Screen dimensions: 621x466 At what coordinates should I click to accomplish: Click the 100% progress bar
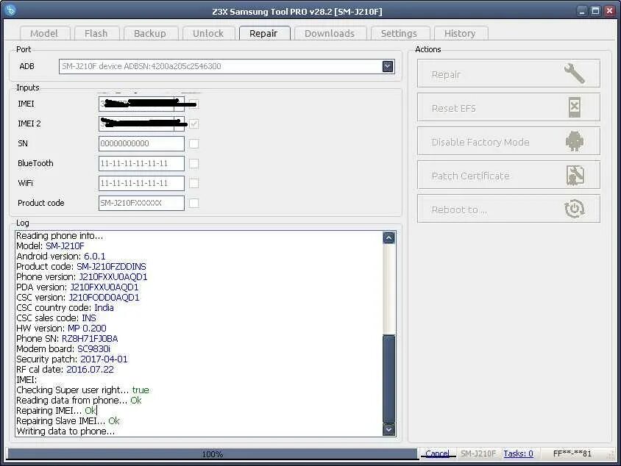(213, 454)
